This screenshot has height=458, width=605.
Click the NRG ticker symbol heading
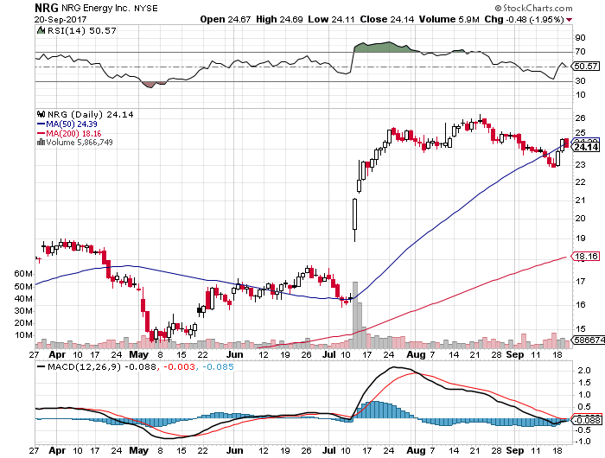[46, 6]
